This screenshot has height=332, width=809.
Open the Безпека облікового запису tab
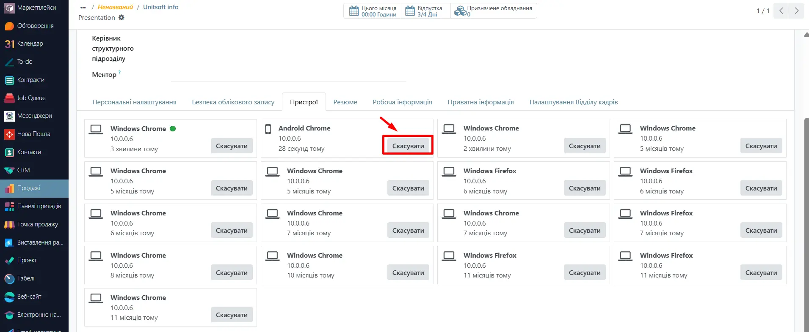(x=233, y=102)
